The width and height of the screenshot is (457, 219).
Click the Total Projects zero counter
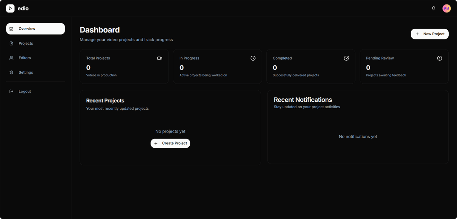88,67
